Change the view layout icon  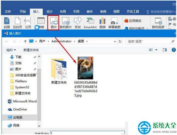click(x=151, y=50)
